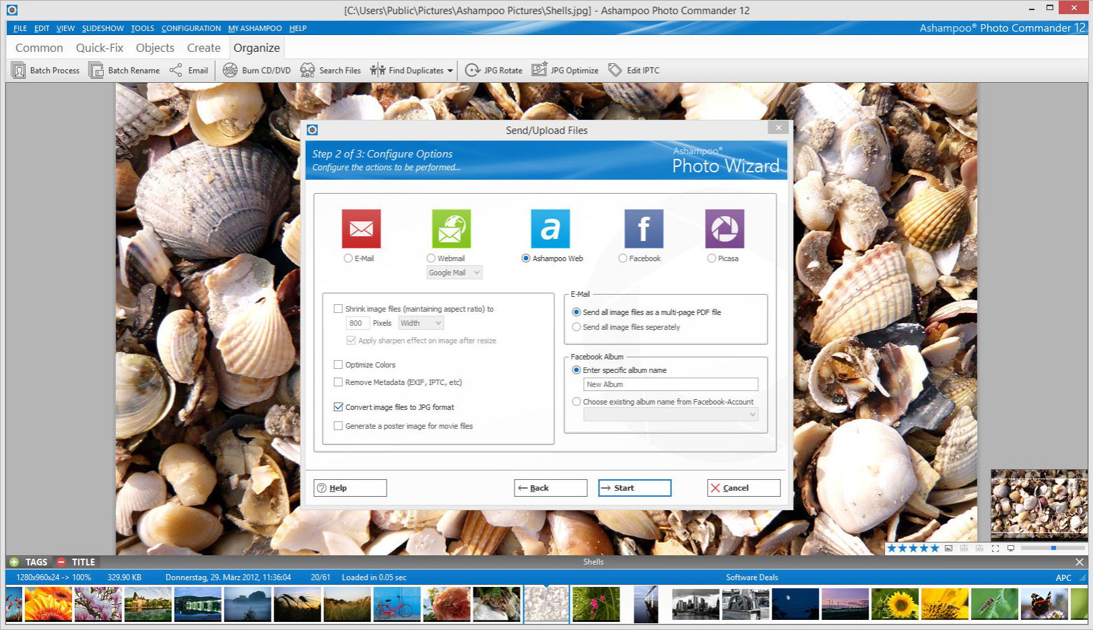1093x630 pixels.
Task: Select Send all image files as multi-page PDF
Action: pos(576,312)
